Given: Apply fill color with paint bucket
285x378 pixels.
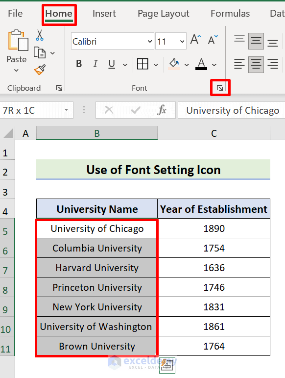Looking at the screenshot, I should [174, 64].
